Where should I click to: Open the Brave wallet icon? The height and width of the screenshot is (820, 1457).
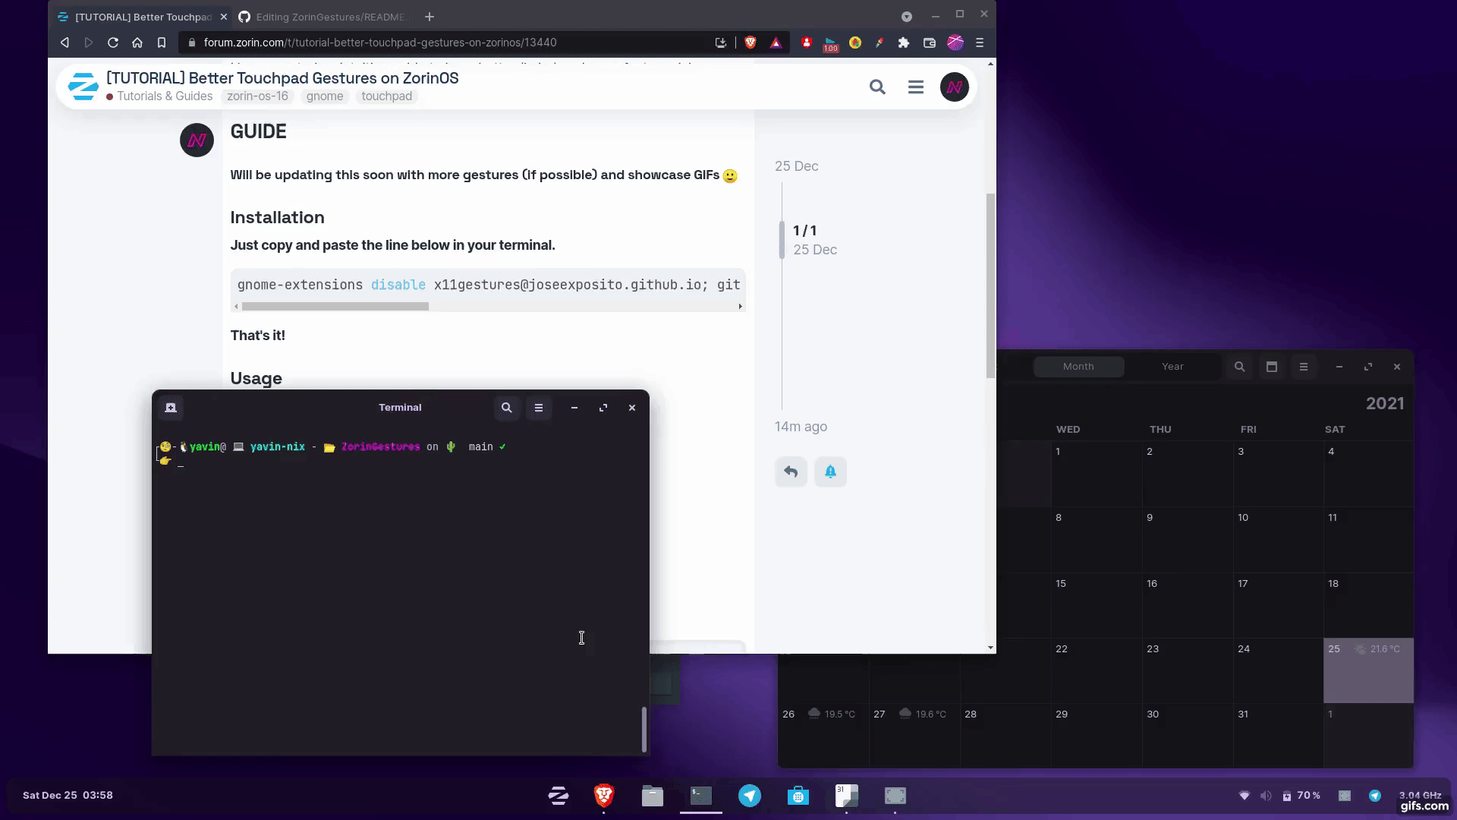[x=929, y=43]
